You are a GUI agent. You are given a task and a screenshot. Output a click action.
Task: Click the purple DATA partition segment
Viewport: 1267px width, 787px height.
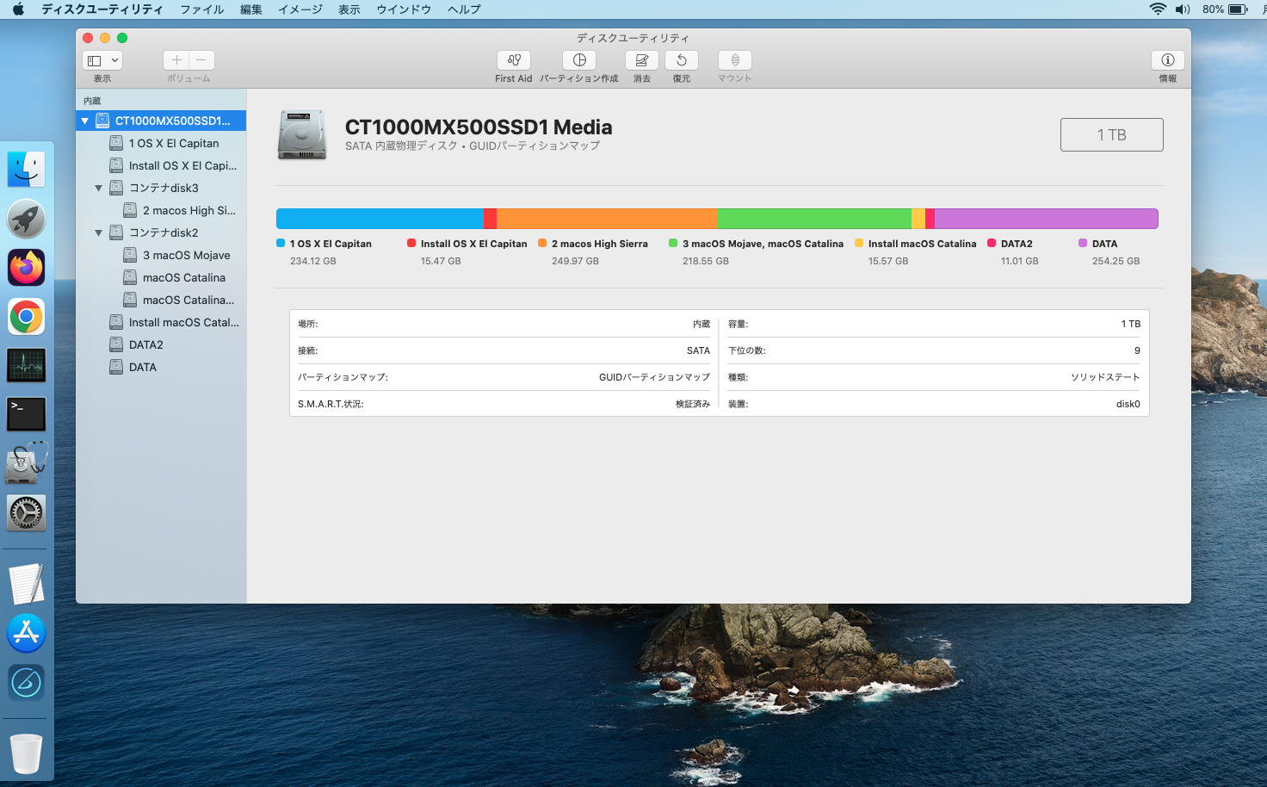tap(1047, 219)
